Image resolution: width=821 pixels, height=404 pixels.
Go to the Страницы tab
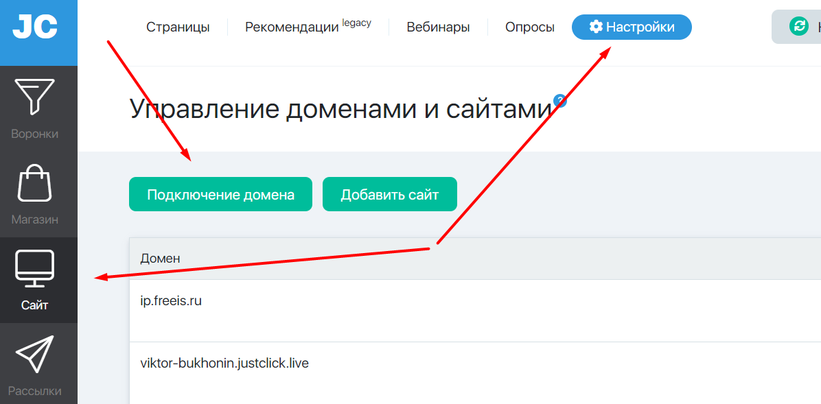coord(178,27)
